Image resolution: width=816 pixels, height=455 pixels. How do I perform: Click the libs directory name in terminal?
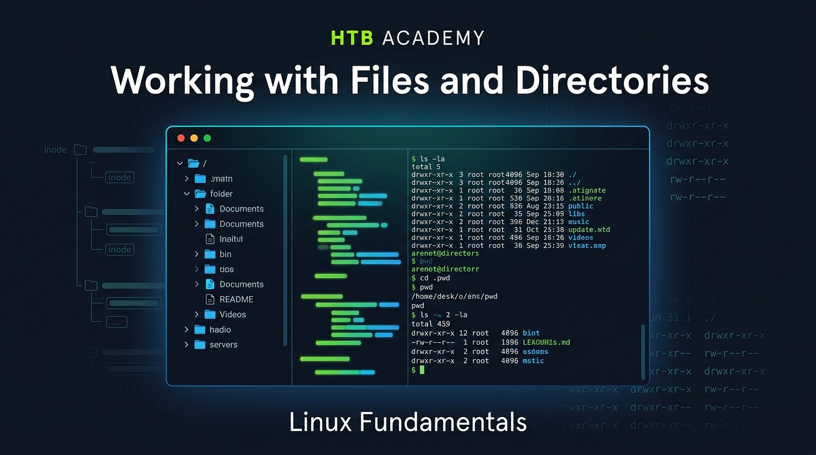pyautogui.click(x=576, y=214)
